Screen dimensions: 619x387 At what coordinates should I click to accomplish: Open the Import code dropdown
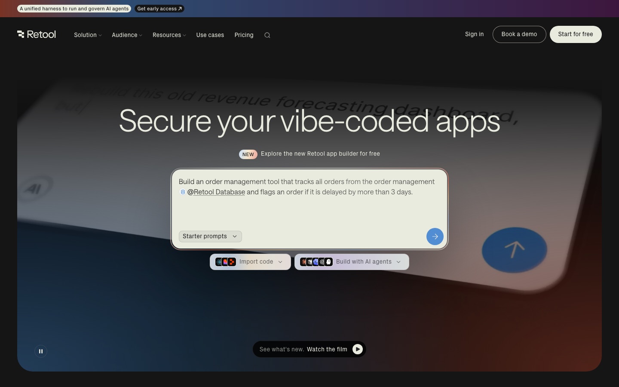(x=250, y=262)
